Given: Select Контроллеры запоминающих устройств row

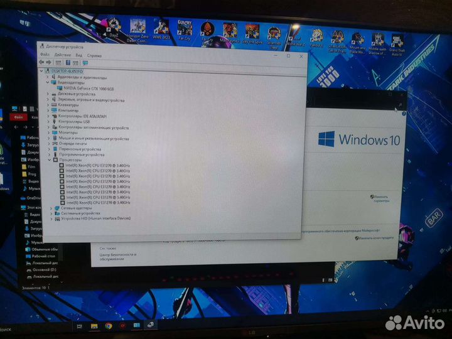Looking at the screenshot, I should coord(90,127).
